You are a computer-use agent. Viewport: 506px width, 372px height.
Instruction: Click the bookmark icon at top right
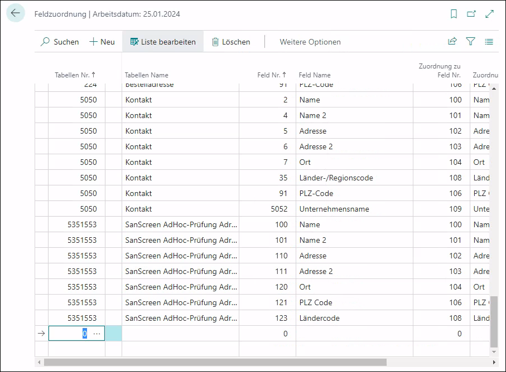(454, 14)
